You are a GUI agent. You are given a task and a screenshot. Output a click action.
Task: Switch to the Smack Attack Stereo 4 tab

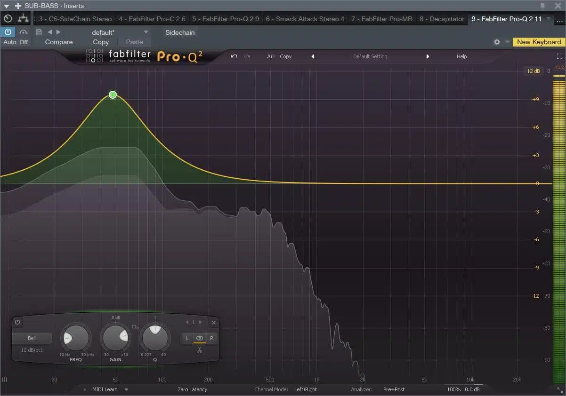point(305,19)
